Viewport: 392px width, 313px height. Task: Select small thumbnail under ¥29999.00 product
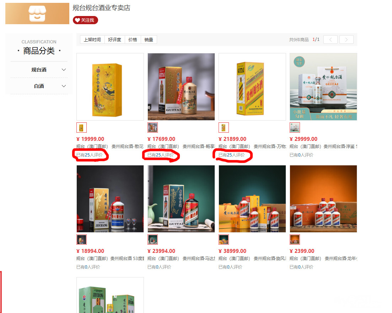coord(295,127)
